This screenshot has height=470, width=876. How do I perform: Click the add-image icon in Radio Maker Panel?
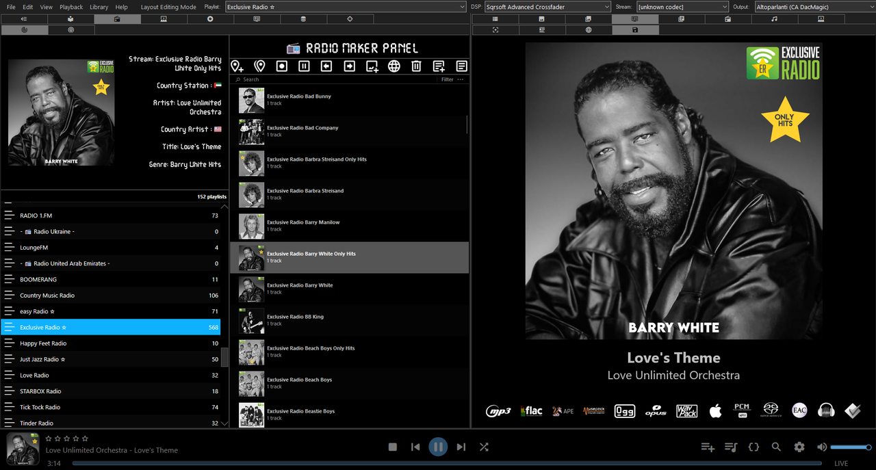pyautogui.click(x=372, y=66)
